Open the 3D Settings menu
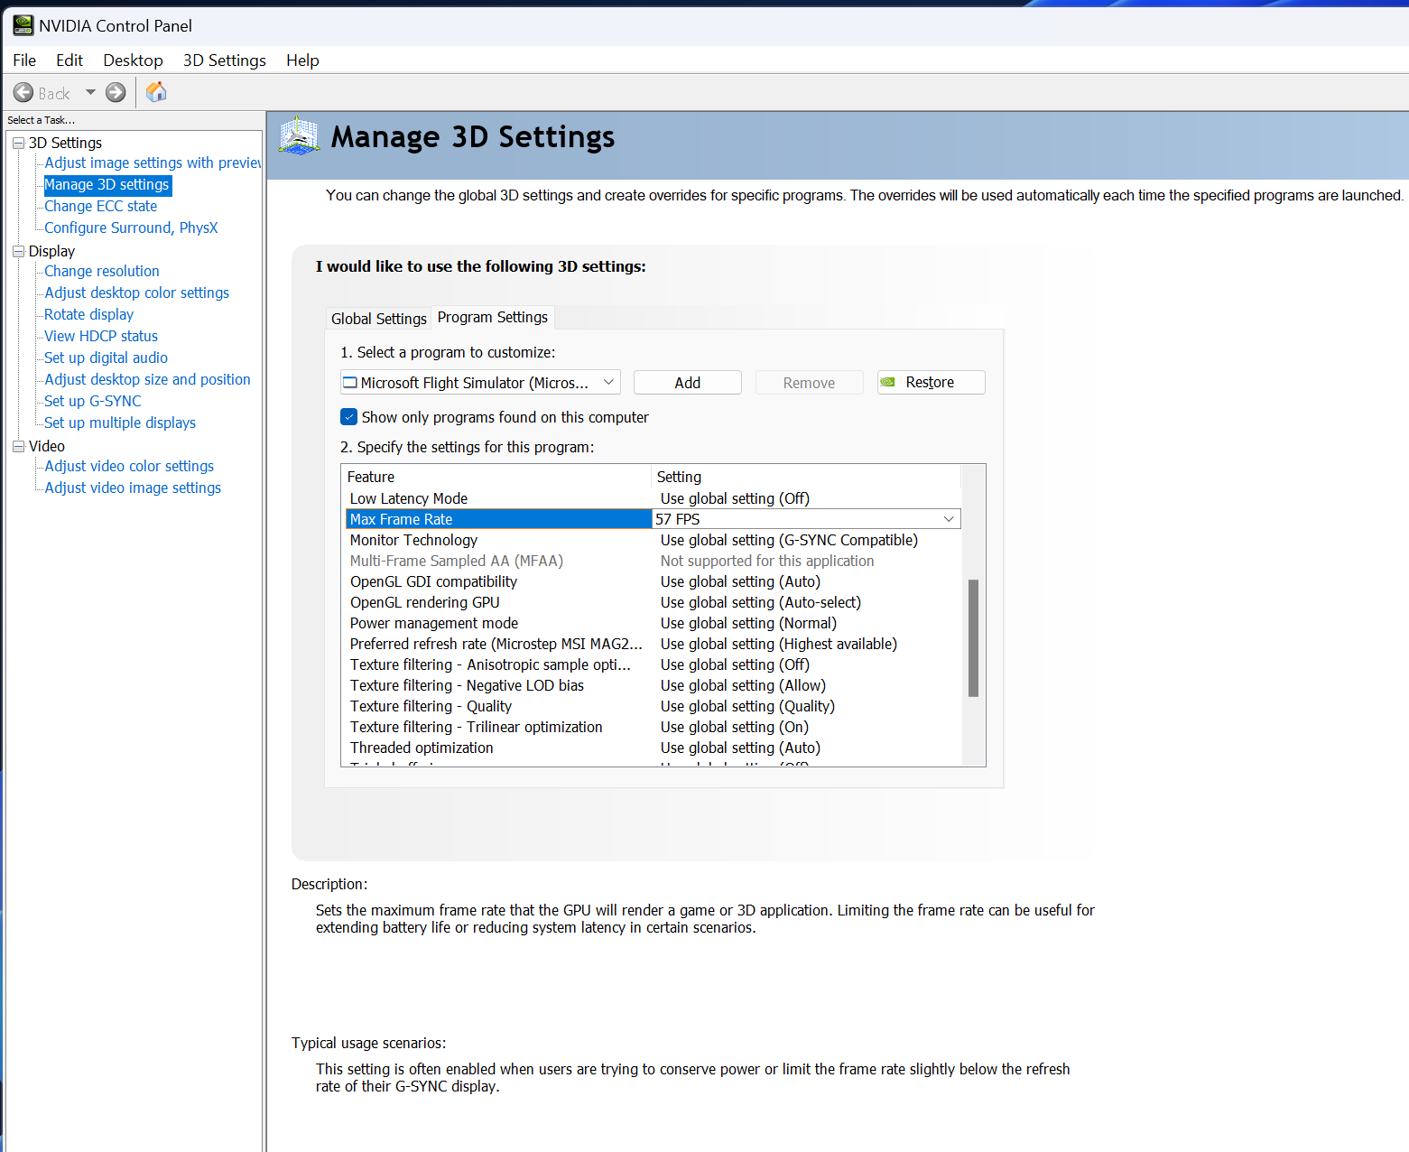Viewport: 1409px width, 1152px height. tap(225, 60)
